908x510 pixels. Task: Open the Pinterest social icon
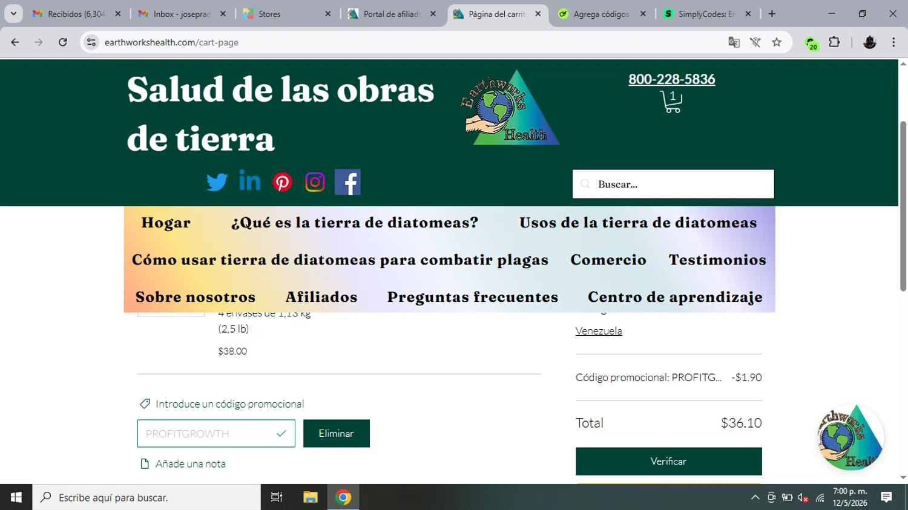(282, 182)
